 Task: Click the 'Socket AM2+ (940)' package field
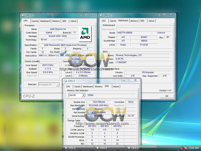tap(58, 36)
